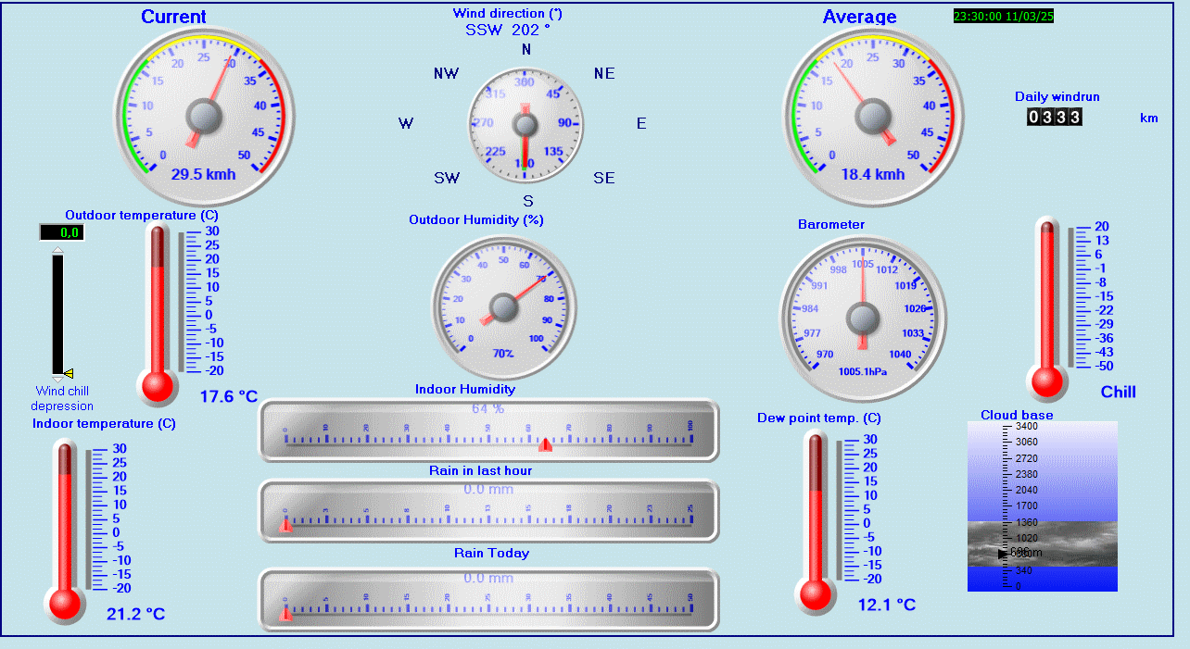The height and width of the screenshot is (649, 1190).
Task: Click the Outdoor Humidity dial gauge
Action: pos(503,307)
